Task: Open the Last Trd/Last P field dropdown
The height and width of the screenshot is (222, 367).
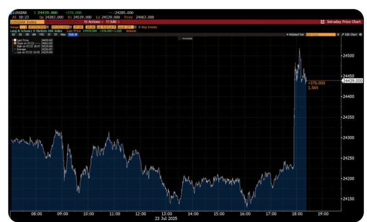Action: (106, 28)
